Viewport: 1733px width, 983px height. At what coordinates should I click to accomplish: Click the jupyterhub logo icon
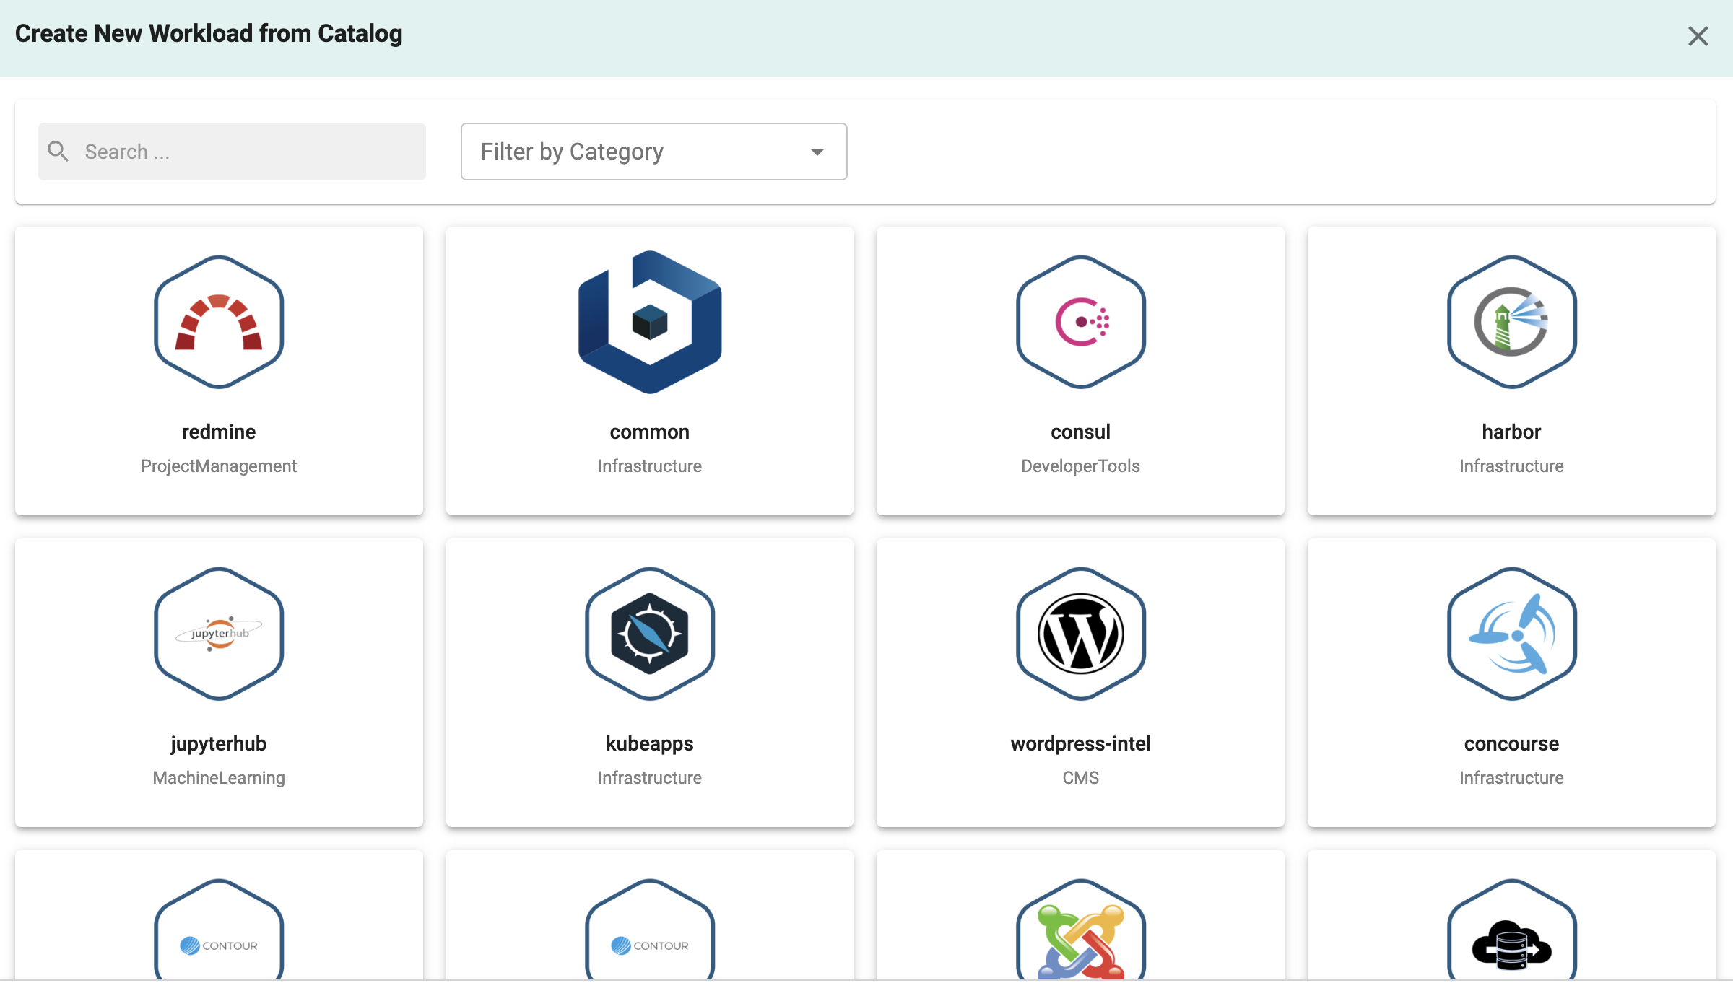[x=219, y=634]
